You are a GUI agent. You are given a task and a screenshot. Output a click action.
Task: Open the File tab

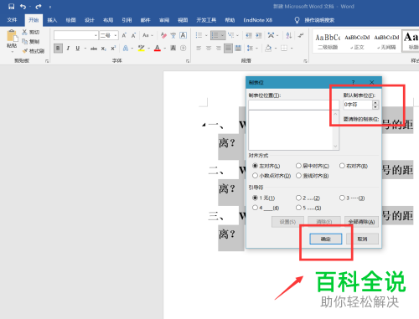[x=12, y=20]
